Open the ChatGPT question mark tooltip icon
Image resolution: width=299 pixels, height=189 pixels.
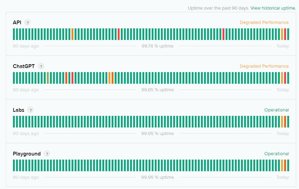pos(41,66)
